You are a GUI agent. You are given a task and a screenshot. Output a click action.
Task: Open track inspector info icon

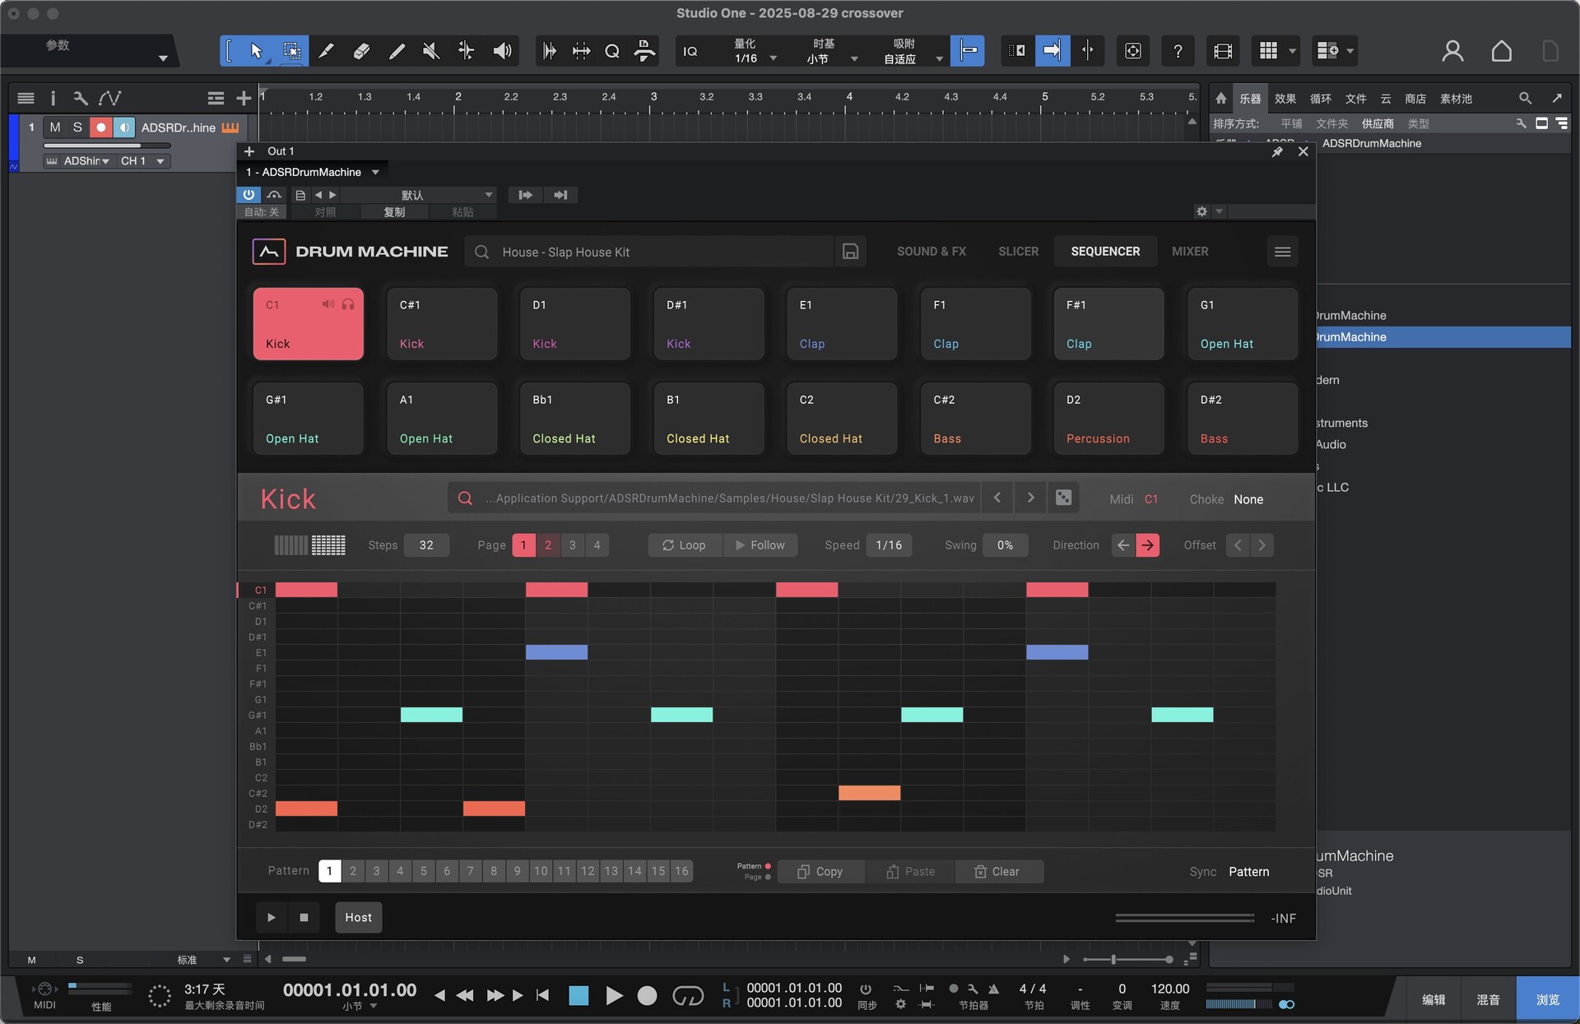[53, 99]
